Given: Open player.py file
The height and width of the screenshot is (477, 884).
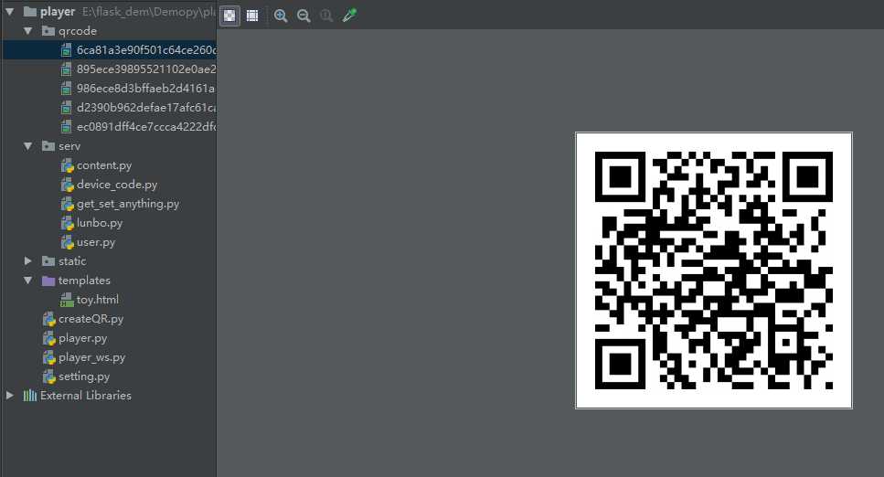Looking at the screenshot, I should [x=83, y=338].
